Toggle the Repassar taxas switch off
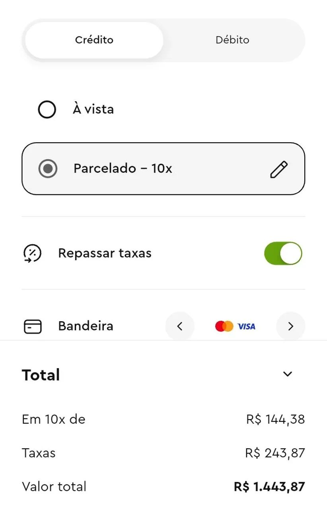The image size is (327, 510). [283, 253]
